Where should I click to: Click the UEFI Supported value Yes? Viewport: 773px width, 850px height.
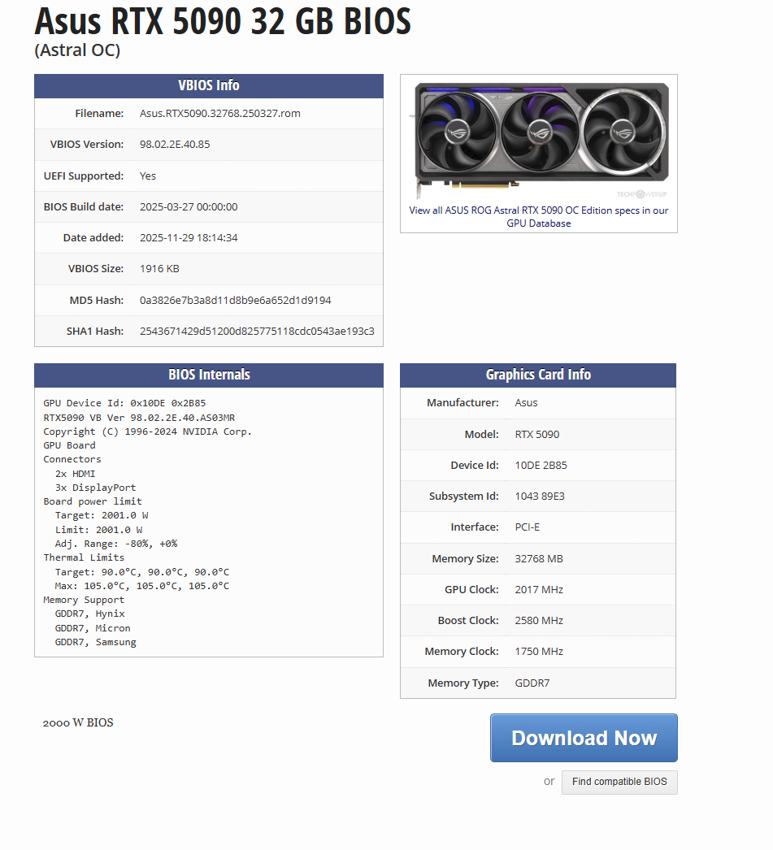click(x=148, y=176)
